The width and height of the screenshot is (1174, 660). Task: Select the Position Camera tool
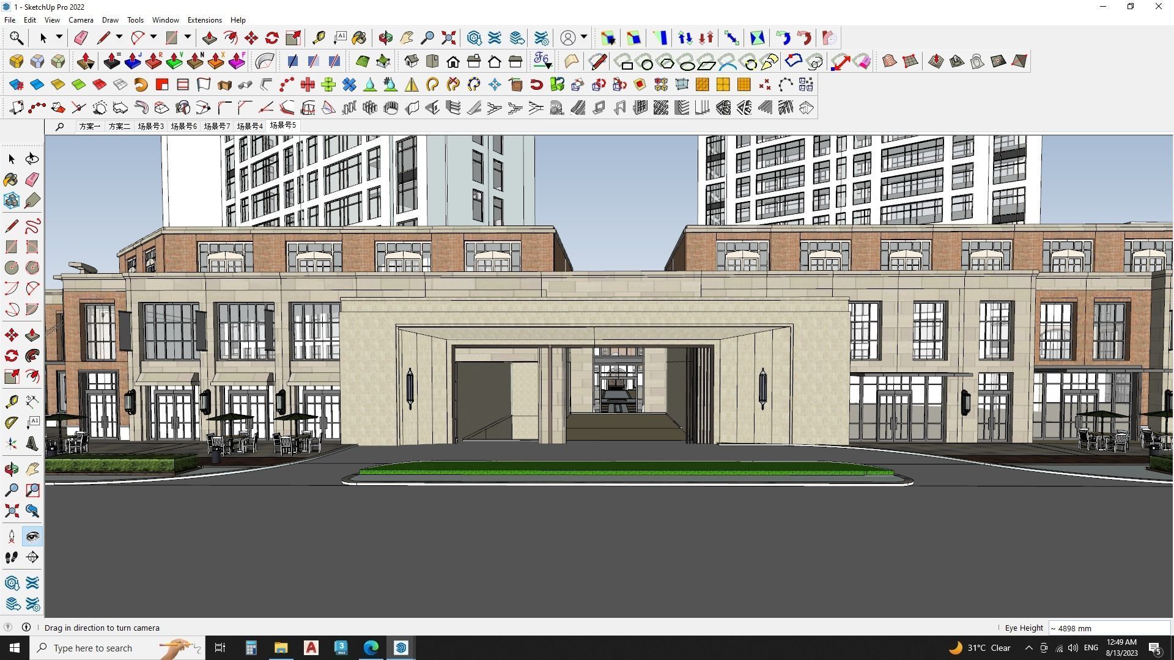point(11,537)
